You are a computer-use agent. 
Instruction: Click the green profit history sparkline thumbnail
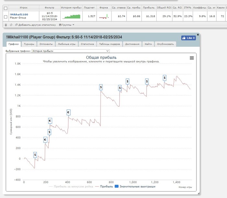tap(71, 16)
